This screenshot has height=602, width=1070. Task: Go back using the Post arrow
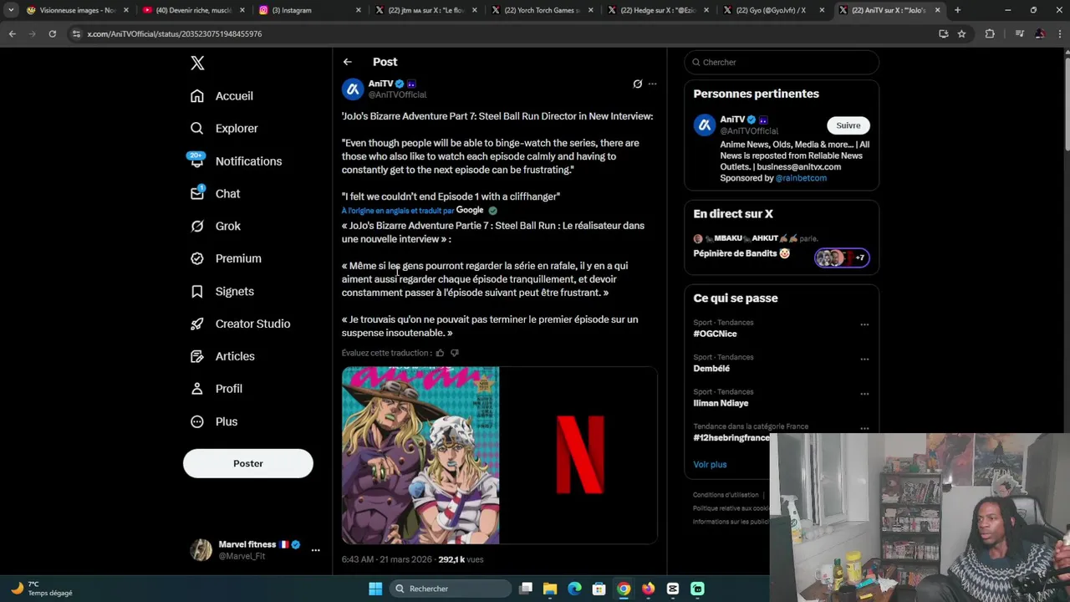point(347,62)
